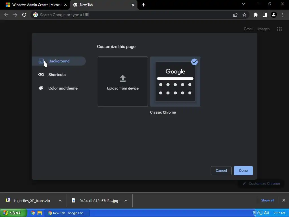The height and width of the screenshot is (217, 289).
Task: Click the 7:07 AM clock
Action: (x=279, y=213)
